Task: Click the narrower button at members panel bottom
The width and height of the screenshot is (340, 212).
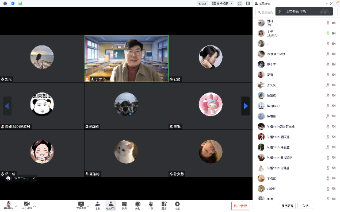Action: 305,206
